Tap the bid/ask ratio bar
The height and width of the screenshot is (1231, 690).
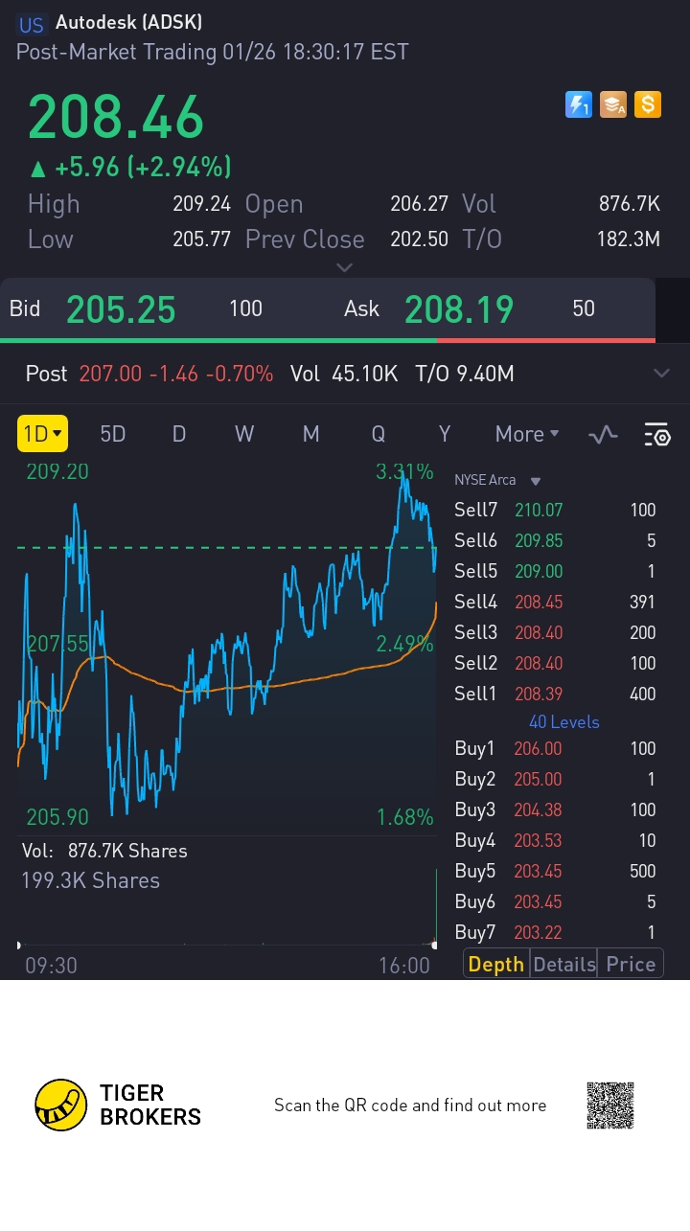click(x=328, y=340)
